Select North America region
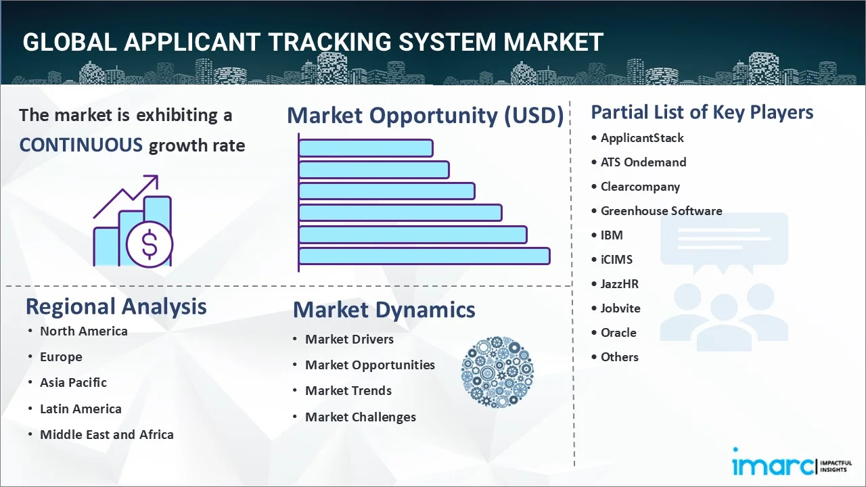Screen dimensions: 866x487 [83, 331]
